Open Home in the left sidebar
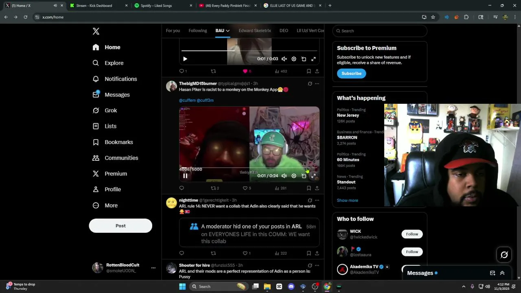The width and height of the screenshot is (521, 293). pos(106,47)
